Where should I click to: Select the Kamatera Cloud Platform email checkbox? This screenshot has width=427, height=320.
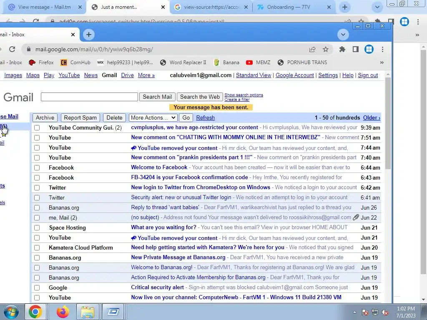[x=37, y=247]
